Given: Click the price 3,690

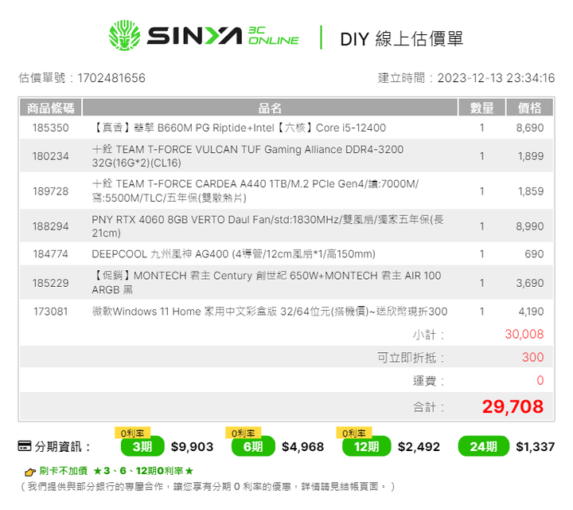Looking at the screenshot, I should tap(530, 283).
